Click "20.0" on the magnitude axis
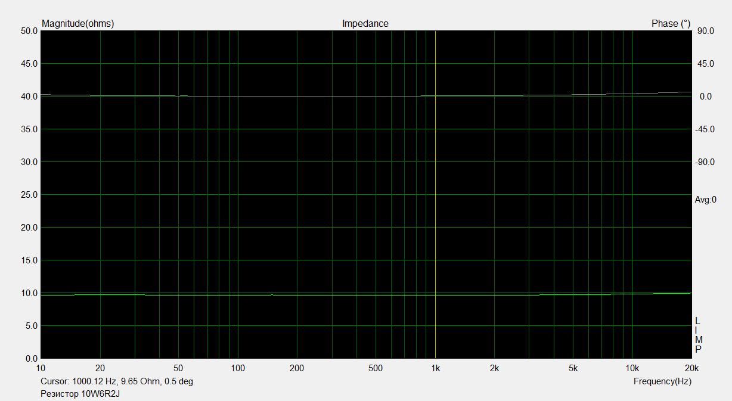Image resolution: width=732 pixels, height=401 pixels. click(29, 228)
